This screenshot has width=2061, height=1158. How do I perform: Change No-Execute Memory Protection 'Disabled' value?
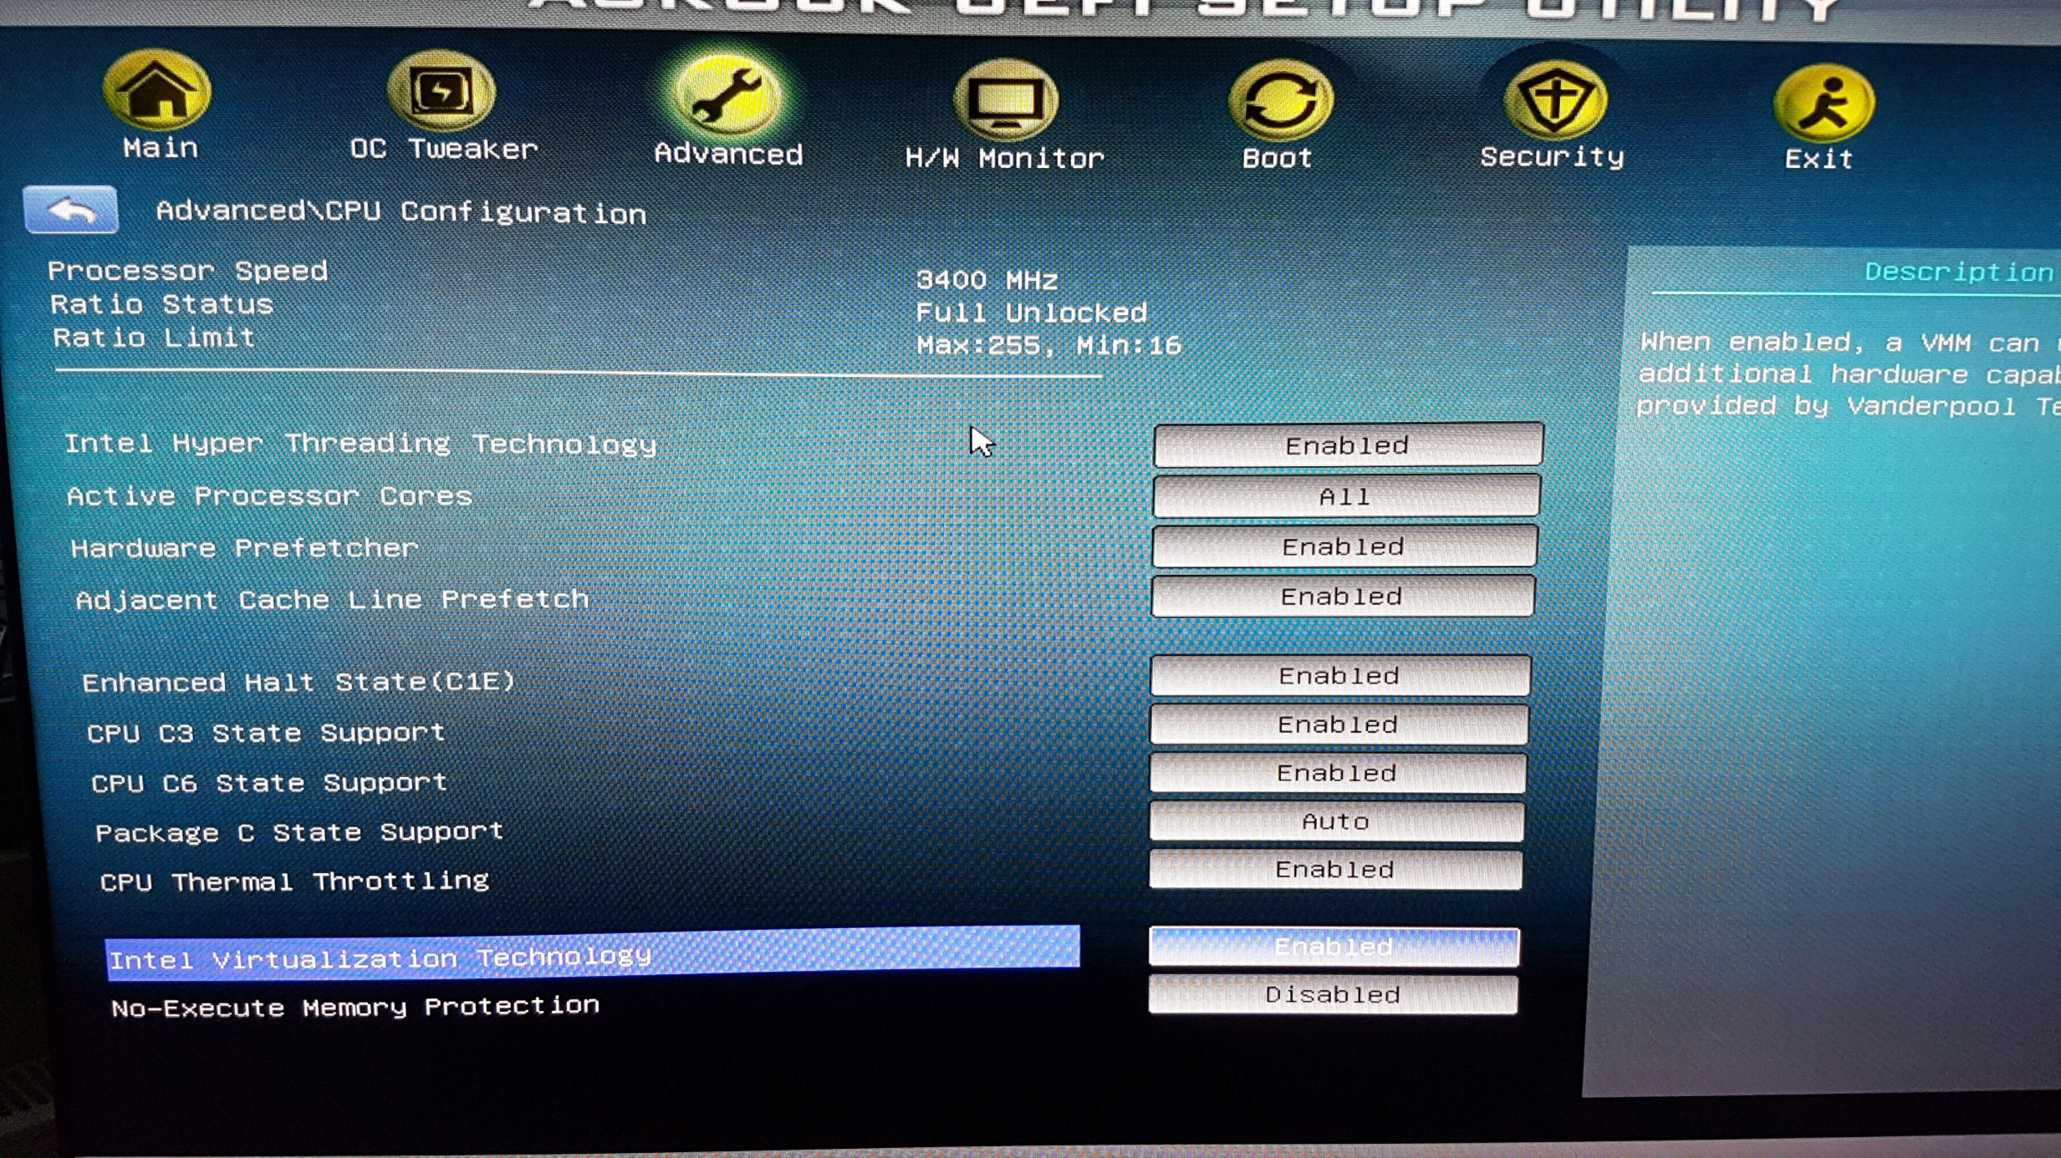(x=1334, y=994)
